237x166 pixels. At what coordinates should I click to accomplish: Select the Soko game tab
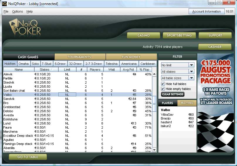(35, 64)
